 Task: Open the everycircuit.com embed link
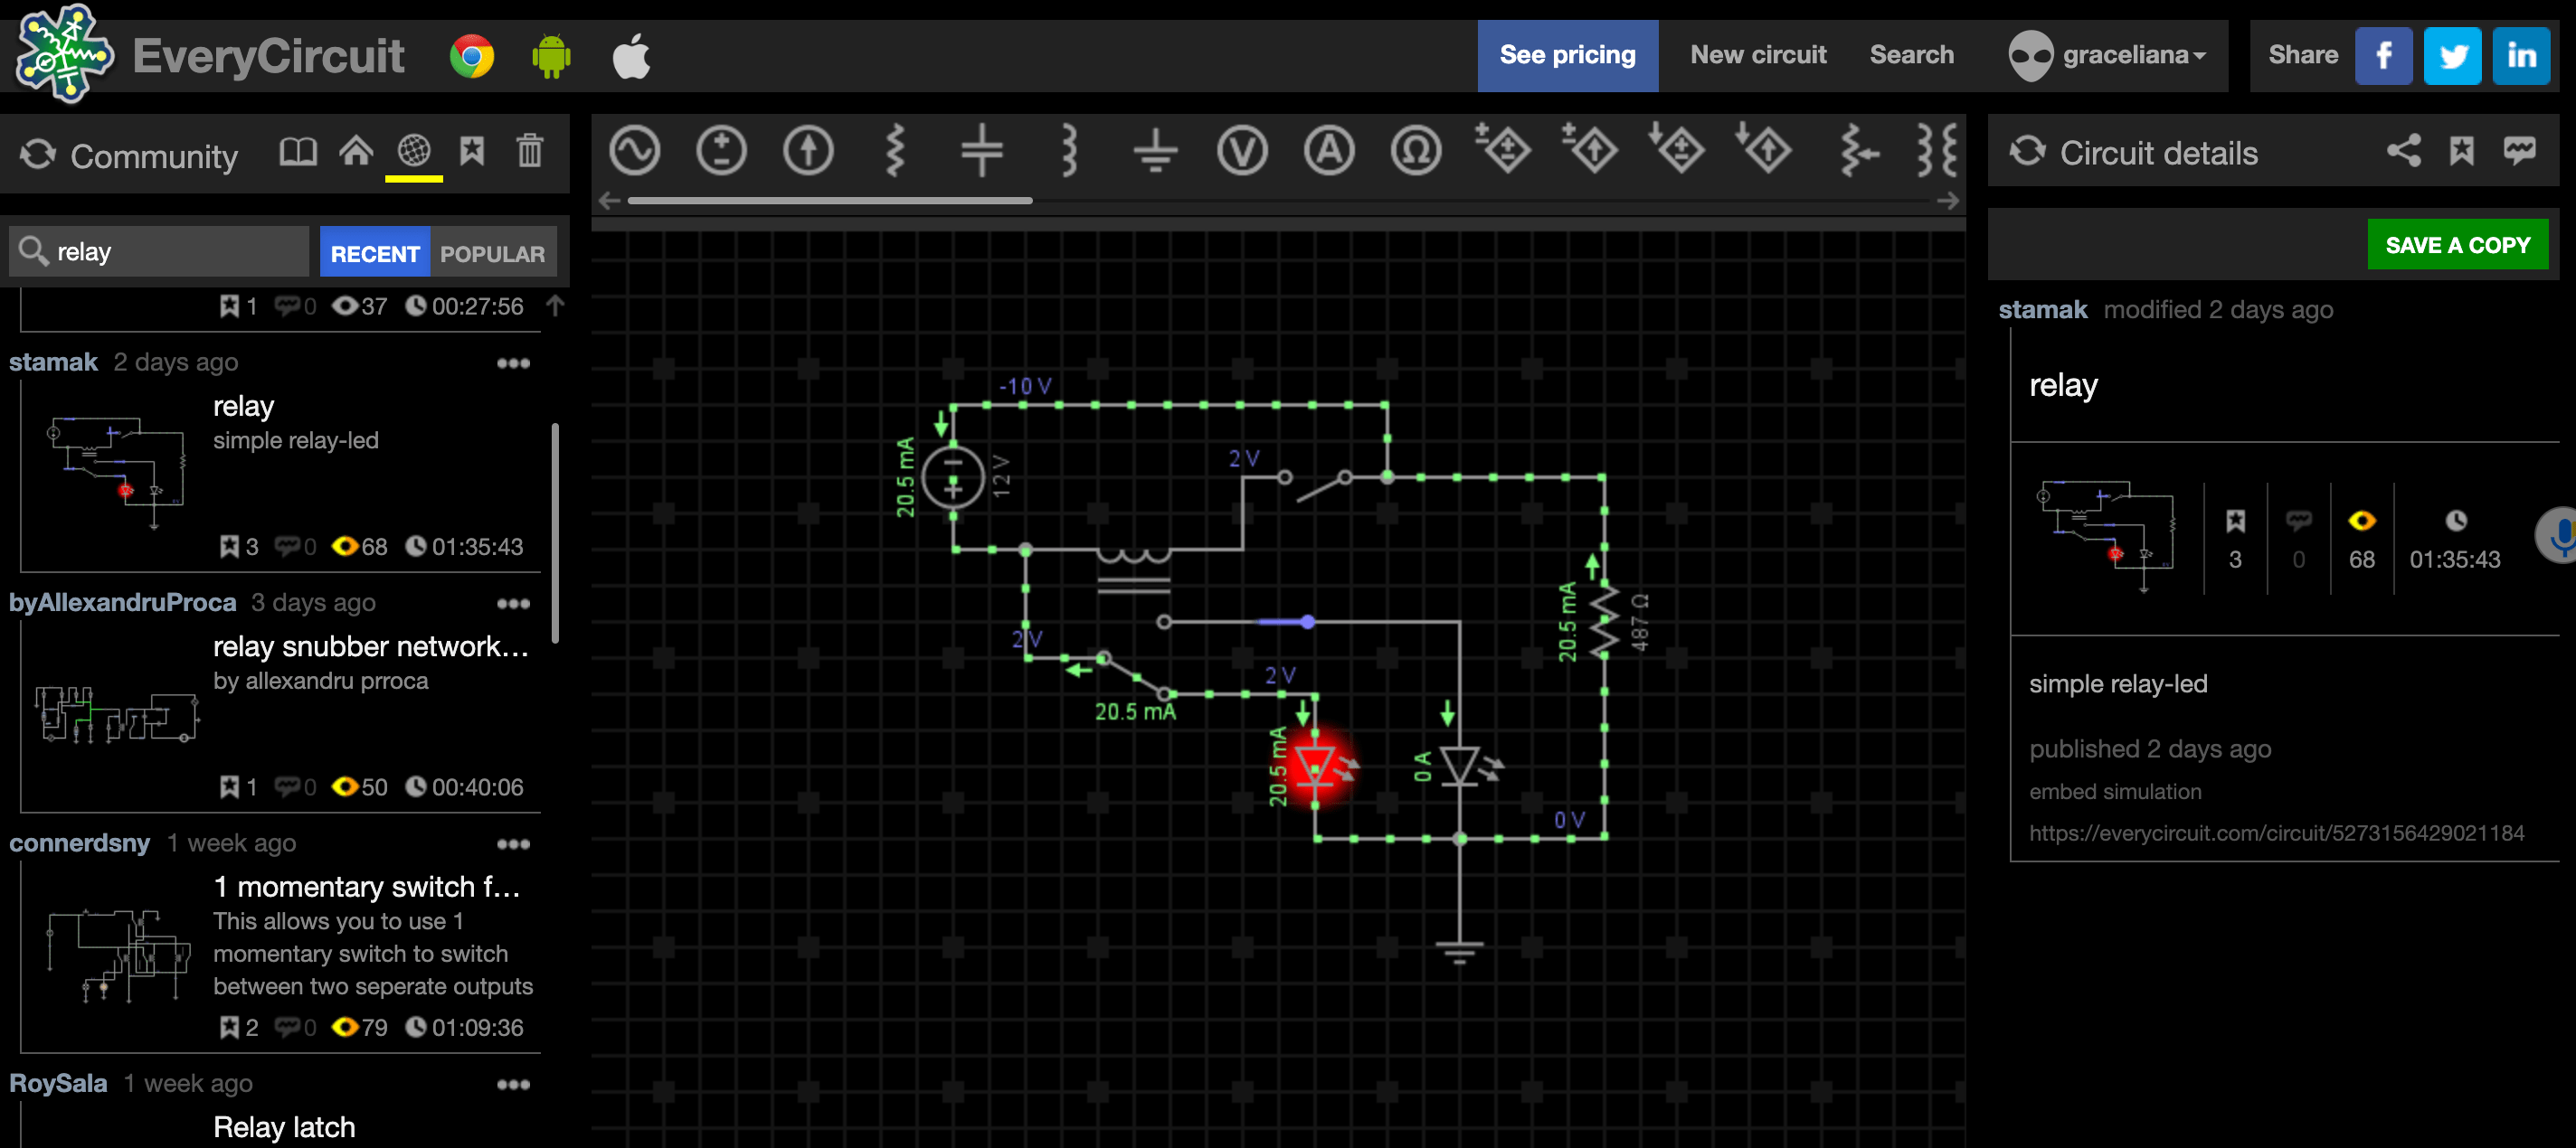click(x=2276, y=833)
